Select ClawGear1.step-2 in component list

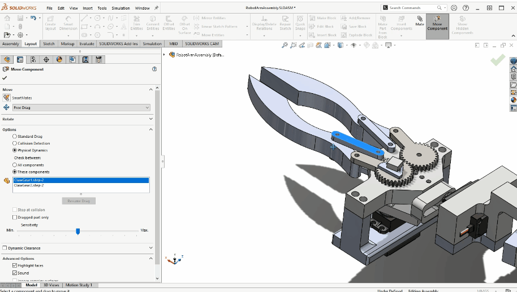81,180
